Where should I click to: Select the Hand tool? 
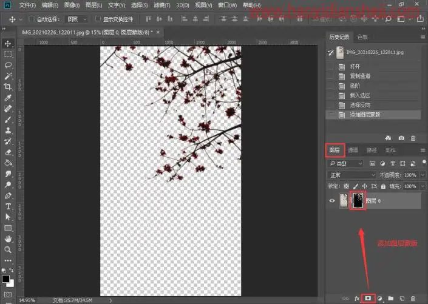coord(8,239)
